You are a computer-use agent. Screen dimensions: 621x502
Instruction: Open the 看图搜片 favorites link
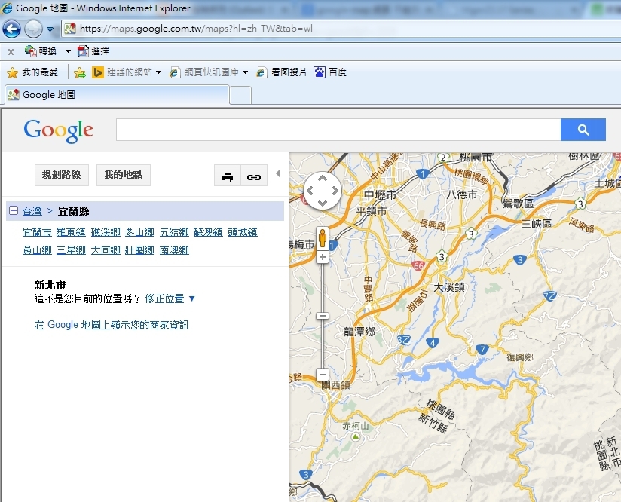[282, 72]
